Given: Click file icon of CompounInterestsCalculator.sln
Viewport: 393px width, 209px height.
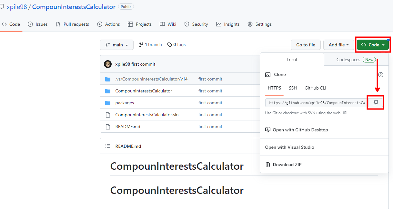Looking at the screenshot, I should 108,115.
